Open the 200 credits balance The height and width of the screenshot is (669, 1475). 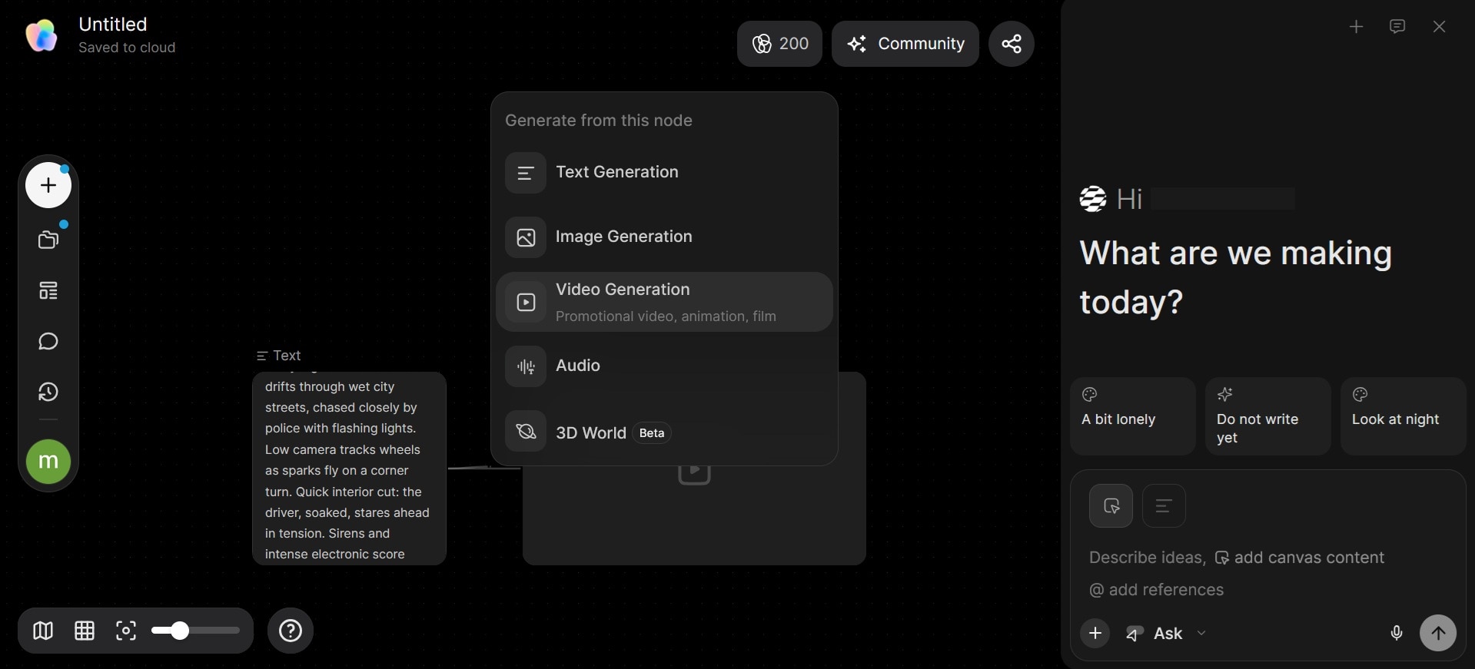coord(779,44)
